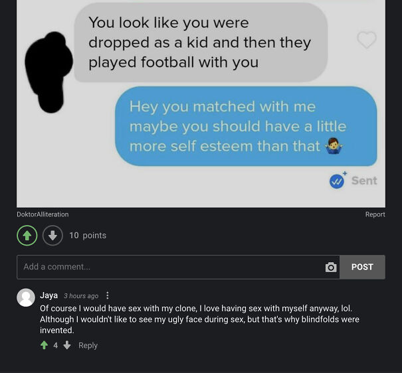Viewport: 402px width, 373px height.
Task: Click the blue sent message bubble
Action: click(x=246, y=126)
